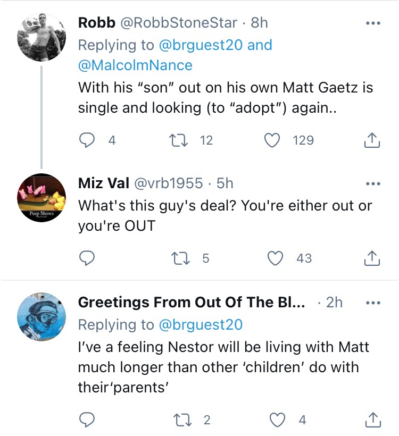
Task: Open Greetings From Out Of The Bl... profile name
Action: [x=191, y=303]
